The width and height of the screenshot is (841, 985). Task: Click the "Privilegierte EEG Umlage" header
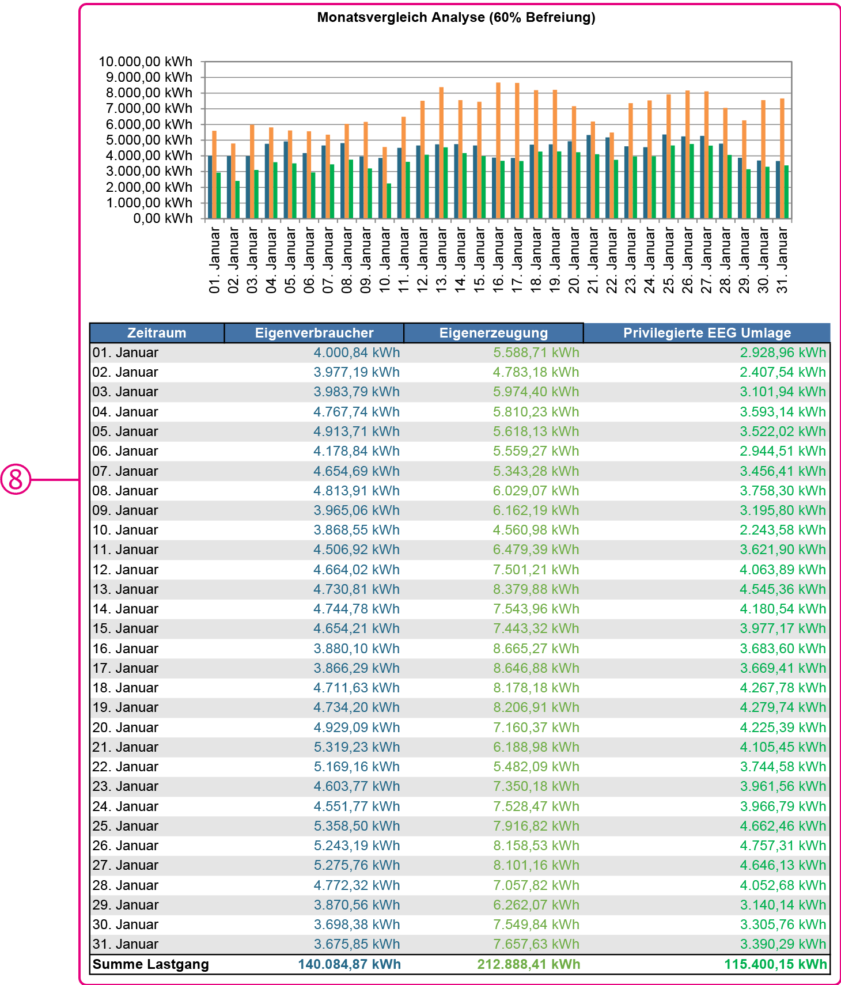707,333
